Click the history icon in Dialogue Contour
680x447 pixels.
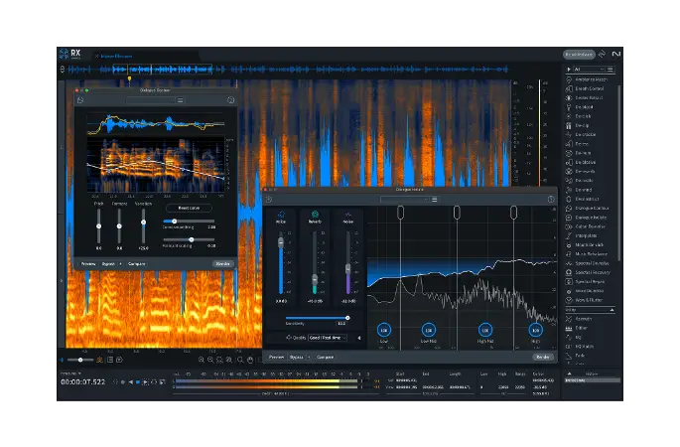81,99
